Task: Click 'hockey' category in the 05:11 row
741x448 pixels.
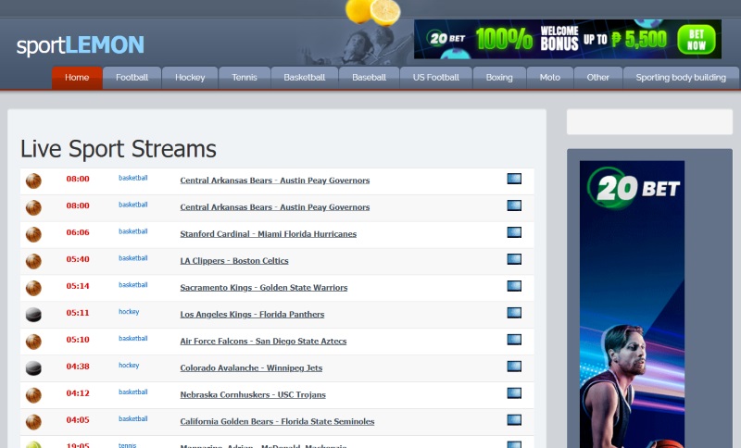Action: (129, 312)
